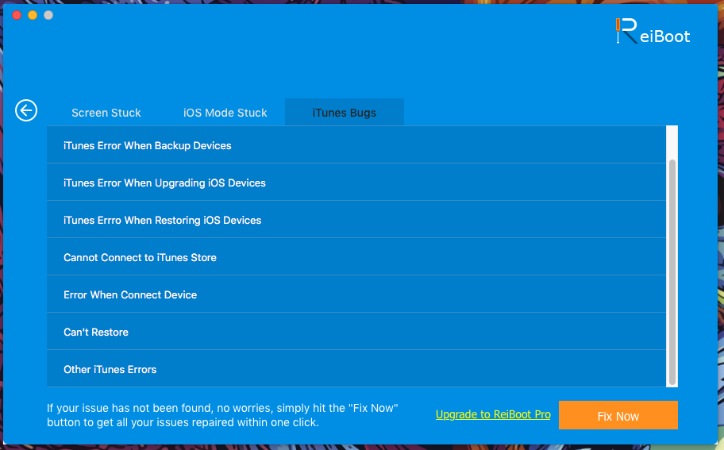Screen dimensions: 724x450
Task: Click the ReiBoot logo
Action: coord(653,32)
